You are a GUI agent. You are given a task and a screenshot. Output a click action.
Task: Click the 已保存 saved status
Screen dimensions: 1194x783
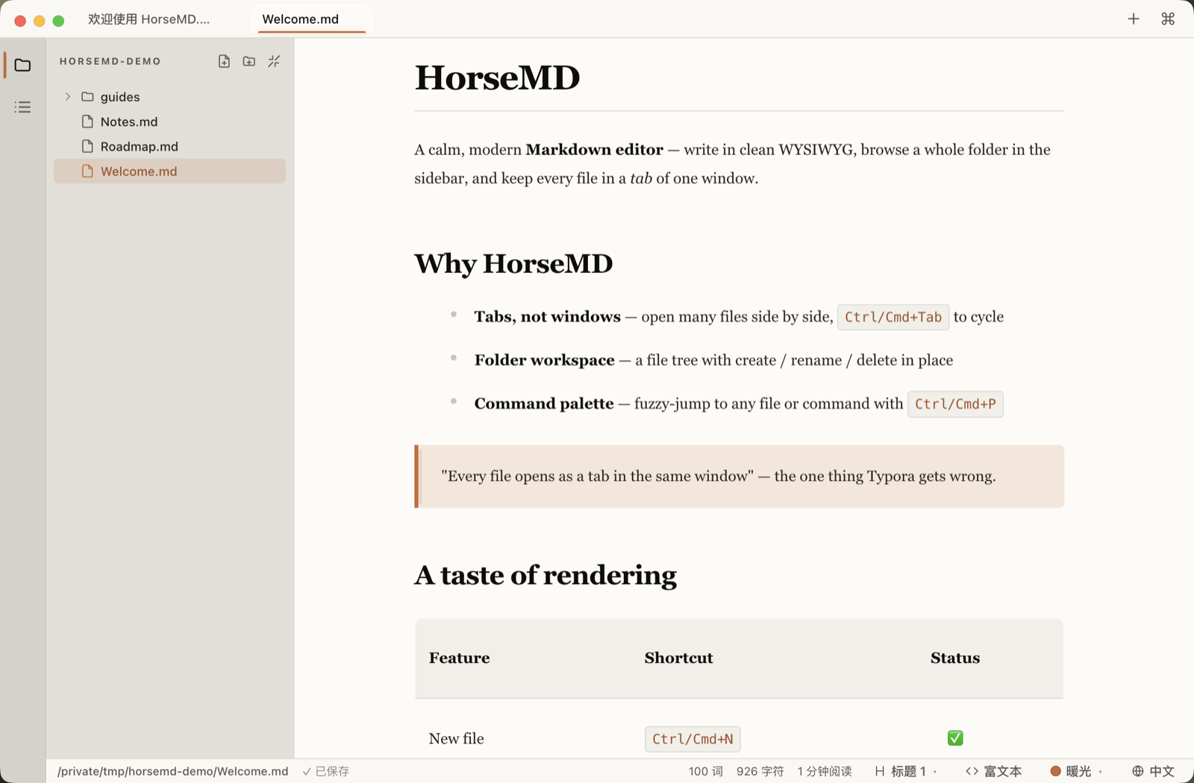[326, 771]
